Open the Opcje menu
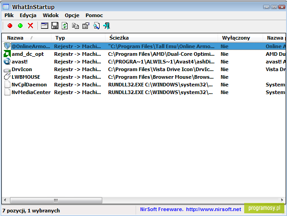Screen dimensions: 287x216 coord(72,15)
